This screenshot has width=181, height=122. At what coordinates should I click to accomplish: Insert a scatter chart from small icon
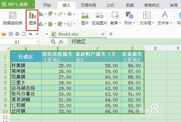pyautogui.click(x=70, y=24)
